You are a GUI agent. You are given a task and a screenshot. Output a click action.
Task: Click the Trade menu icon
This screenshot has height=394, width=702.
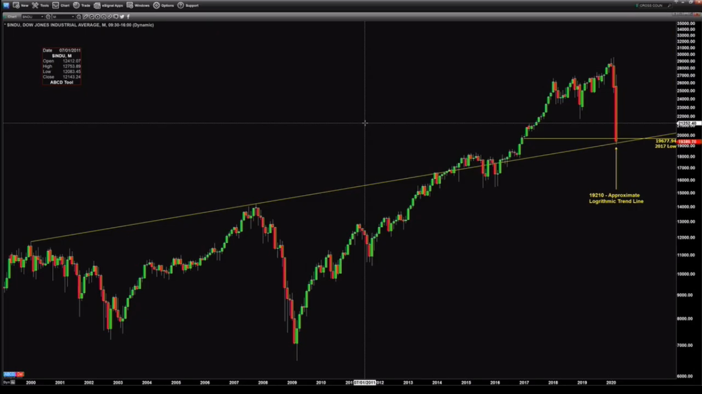(x=76, y=5)
